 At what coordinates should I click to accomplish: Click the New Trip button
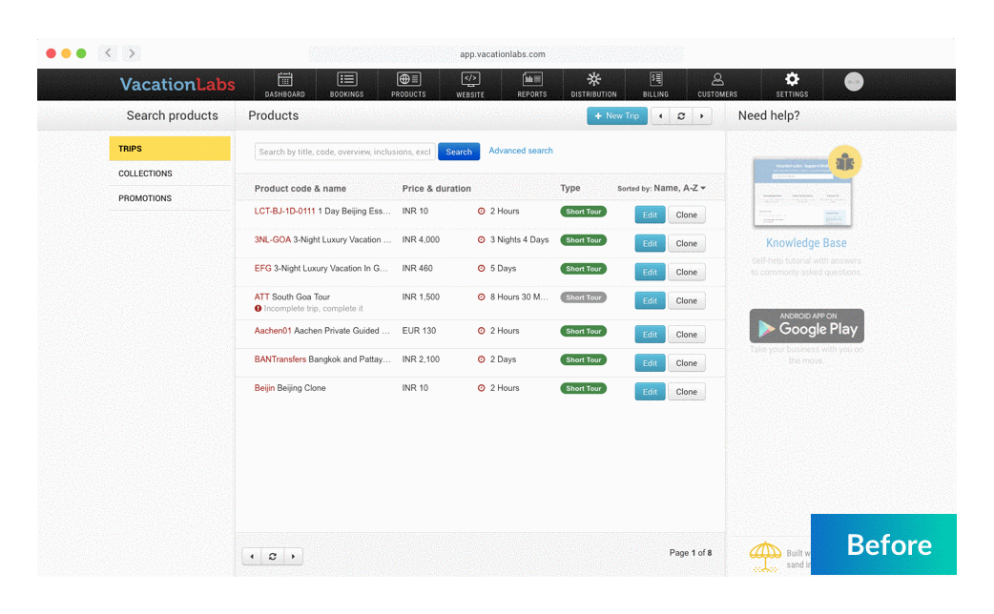pyautogui.click(x=616, y=116)
